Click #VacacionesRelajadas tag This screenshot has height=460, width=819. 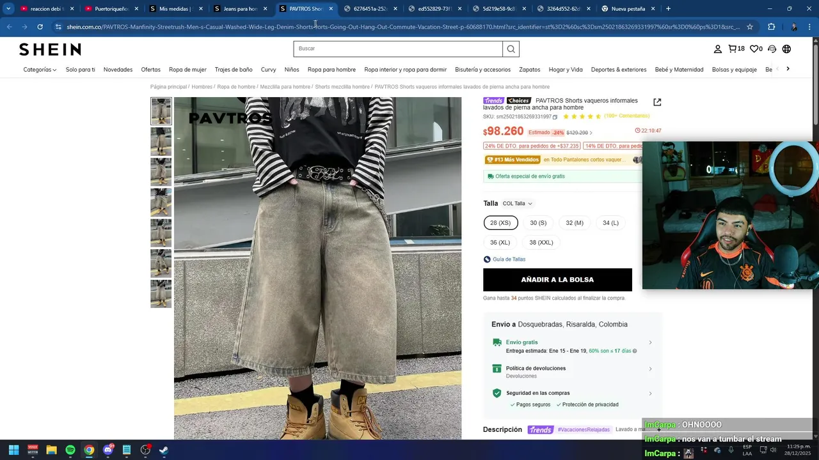584,430
